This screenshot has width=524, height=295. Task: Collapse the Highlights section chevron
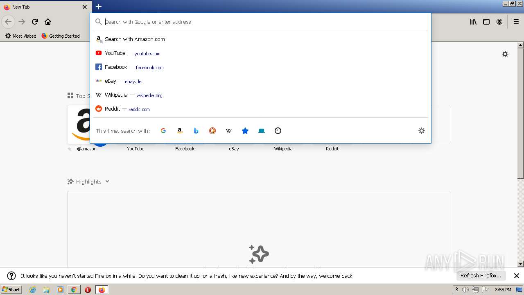(x=107, y=182)
